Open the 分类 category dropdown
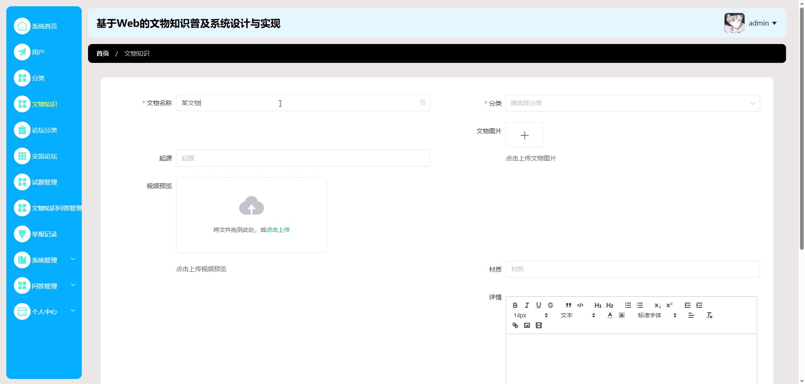The height and width of the screenshot is (384, 805). pyautogui.click(x=632, y=103)
